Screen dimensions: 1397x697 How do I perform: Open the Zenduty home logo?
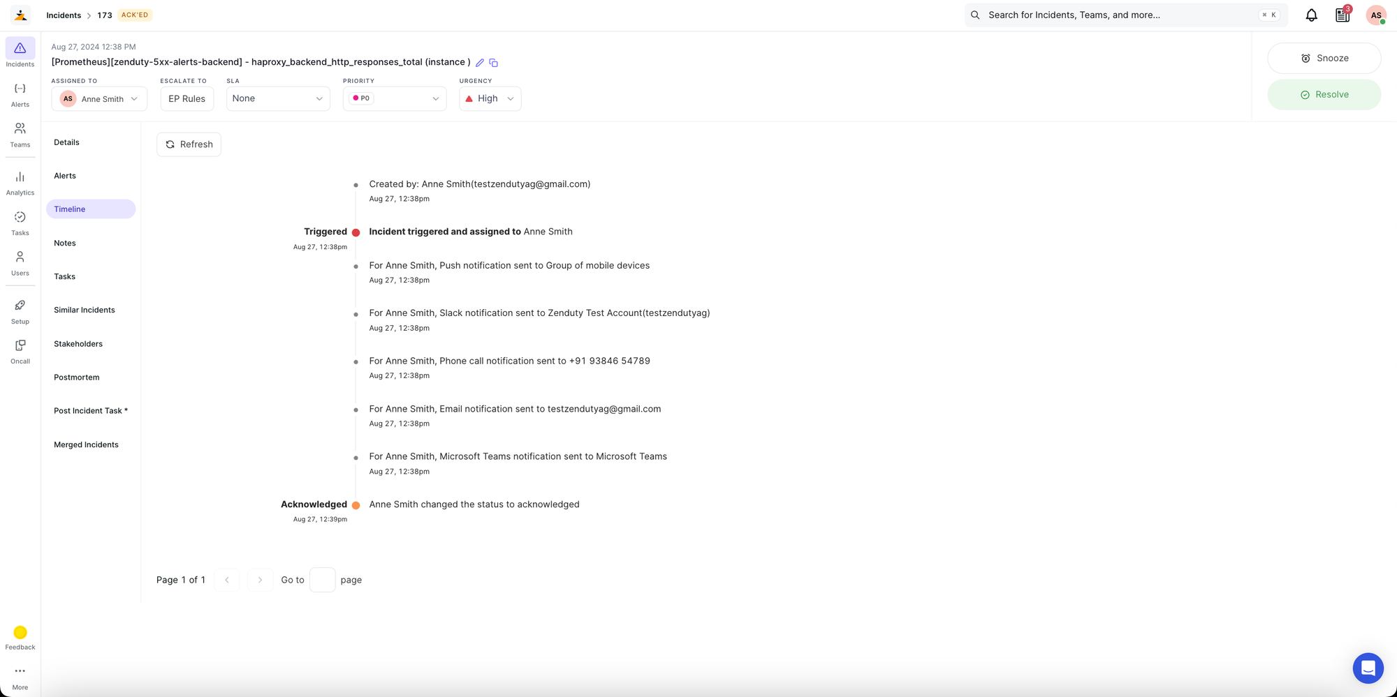[x=20, y=15]
